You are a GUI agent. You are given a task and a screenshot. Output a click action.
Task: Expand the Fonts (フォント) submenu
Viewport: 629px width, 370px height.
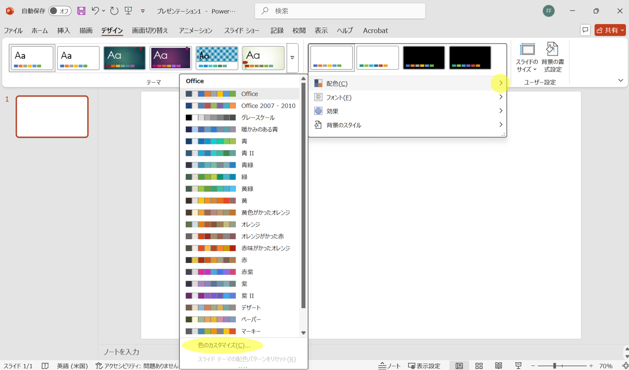(407, 97)
